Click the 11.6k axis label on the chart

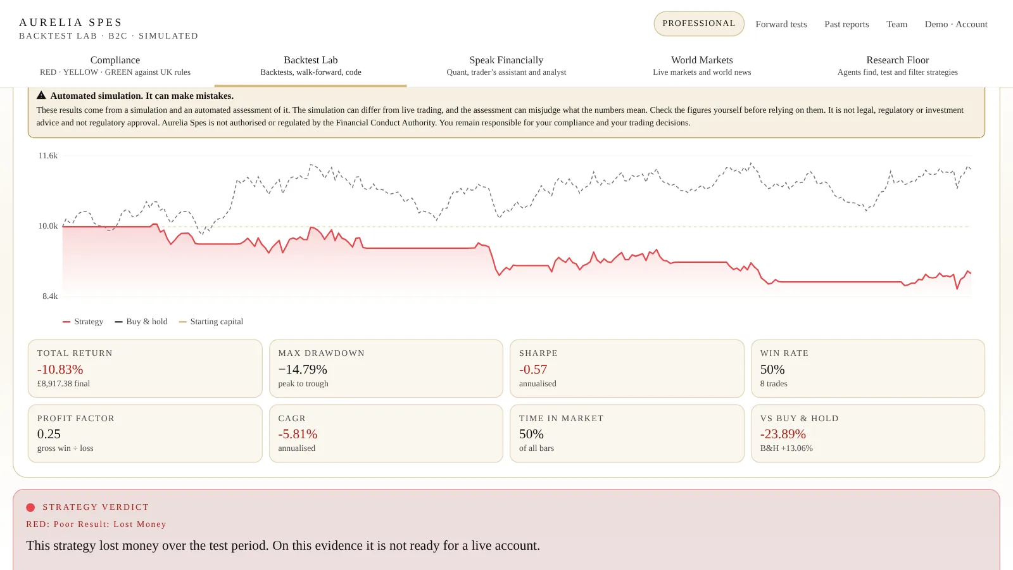point(48,156)
